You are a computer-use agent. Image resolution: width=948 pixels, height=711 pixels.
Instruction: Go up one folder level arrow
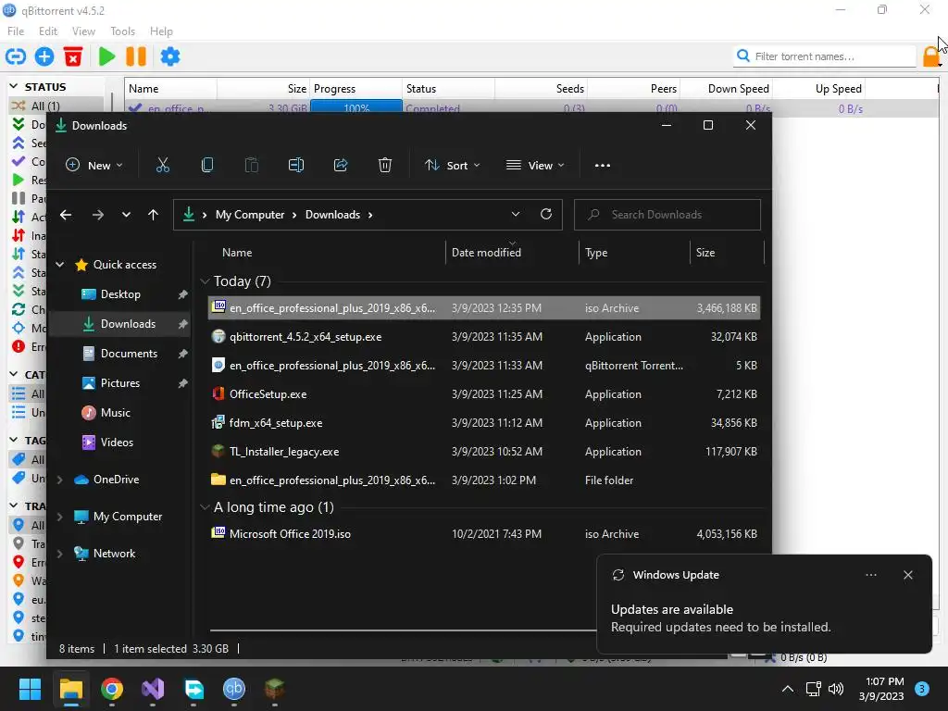(153, 215)
